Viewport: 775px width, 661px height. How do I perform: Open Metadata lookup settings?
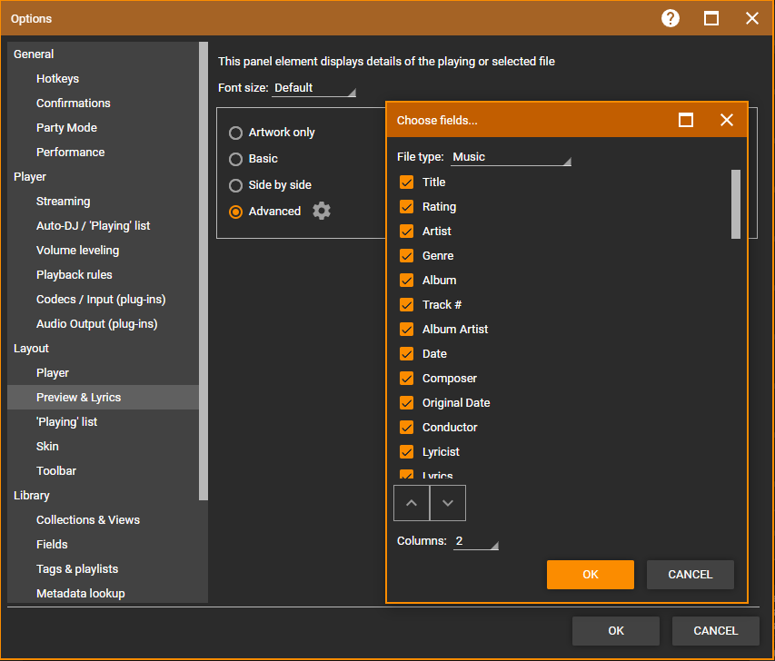pos(81,593)
